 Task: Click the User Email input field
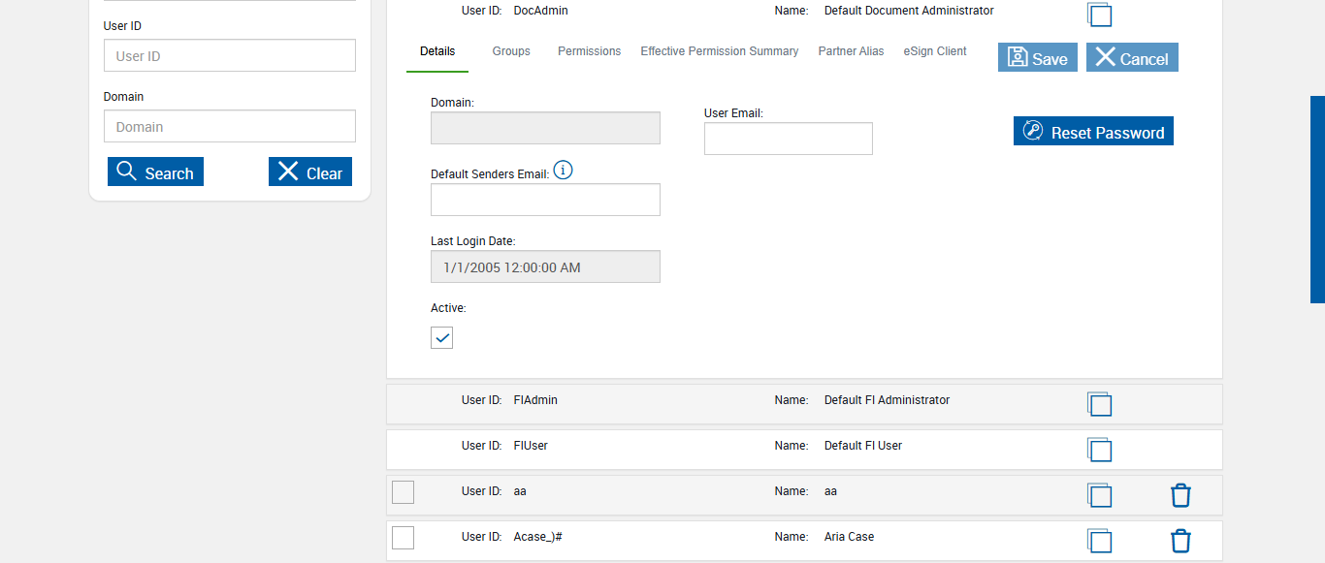788,139
